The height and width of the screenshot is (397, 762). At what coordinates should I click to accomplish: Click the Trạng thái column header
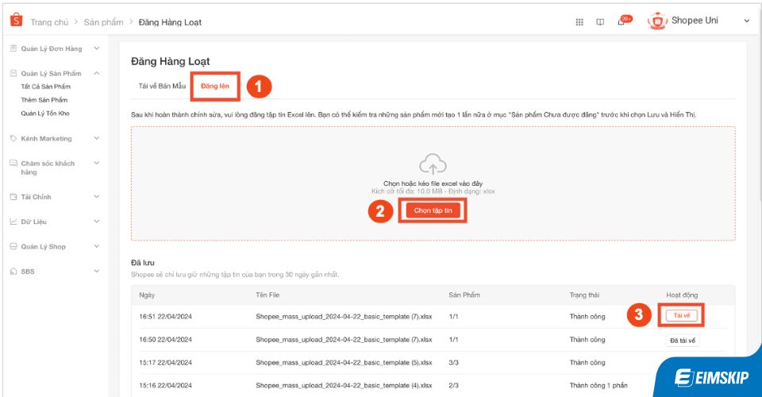[584, 295]
